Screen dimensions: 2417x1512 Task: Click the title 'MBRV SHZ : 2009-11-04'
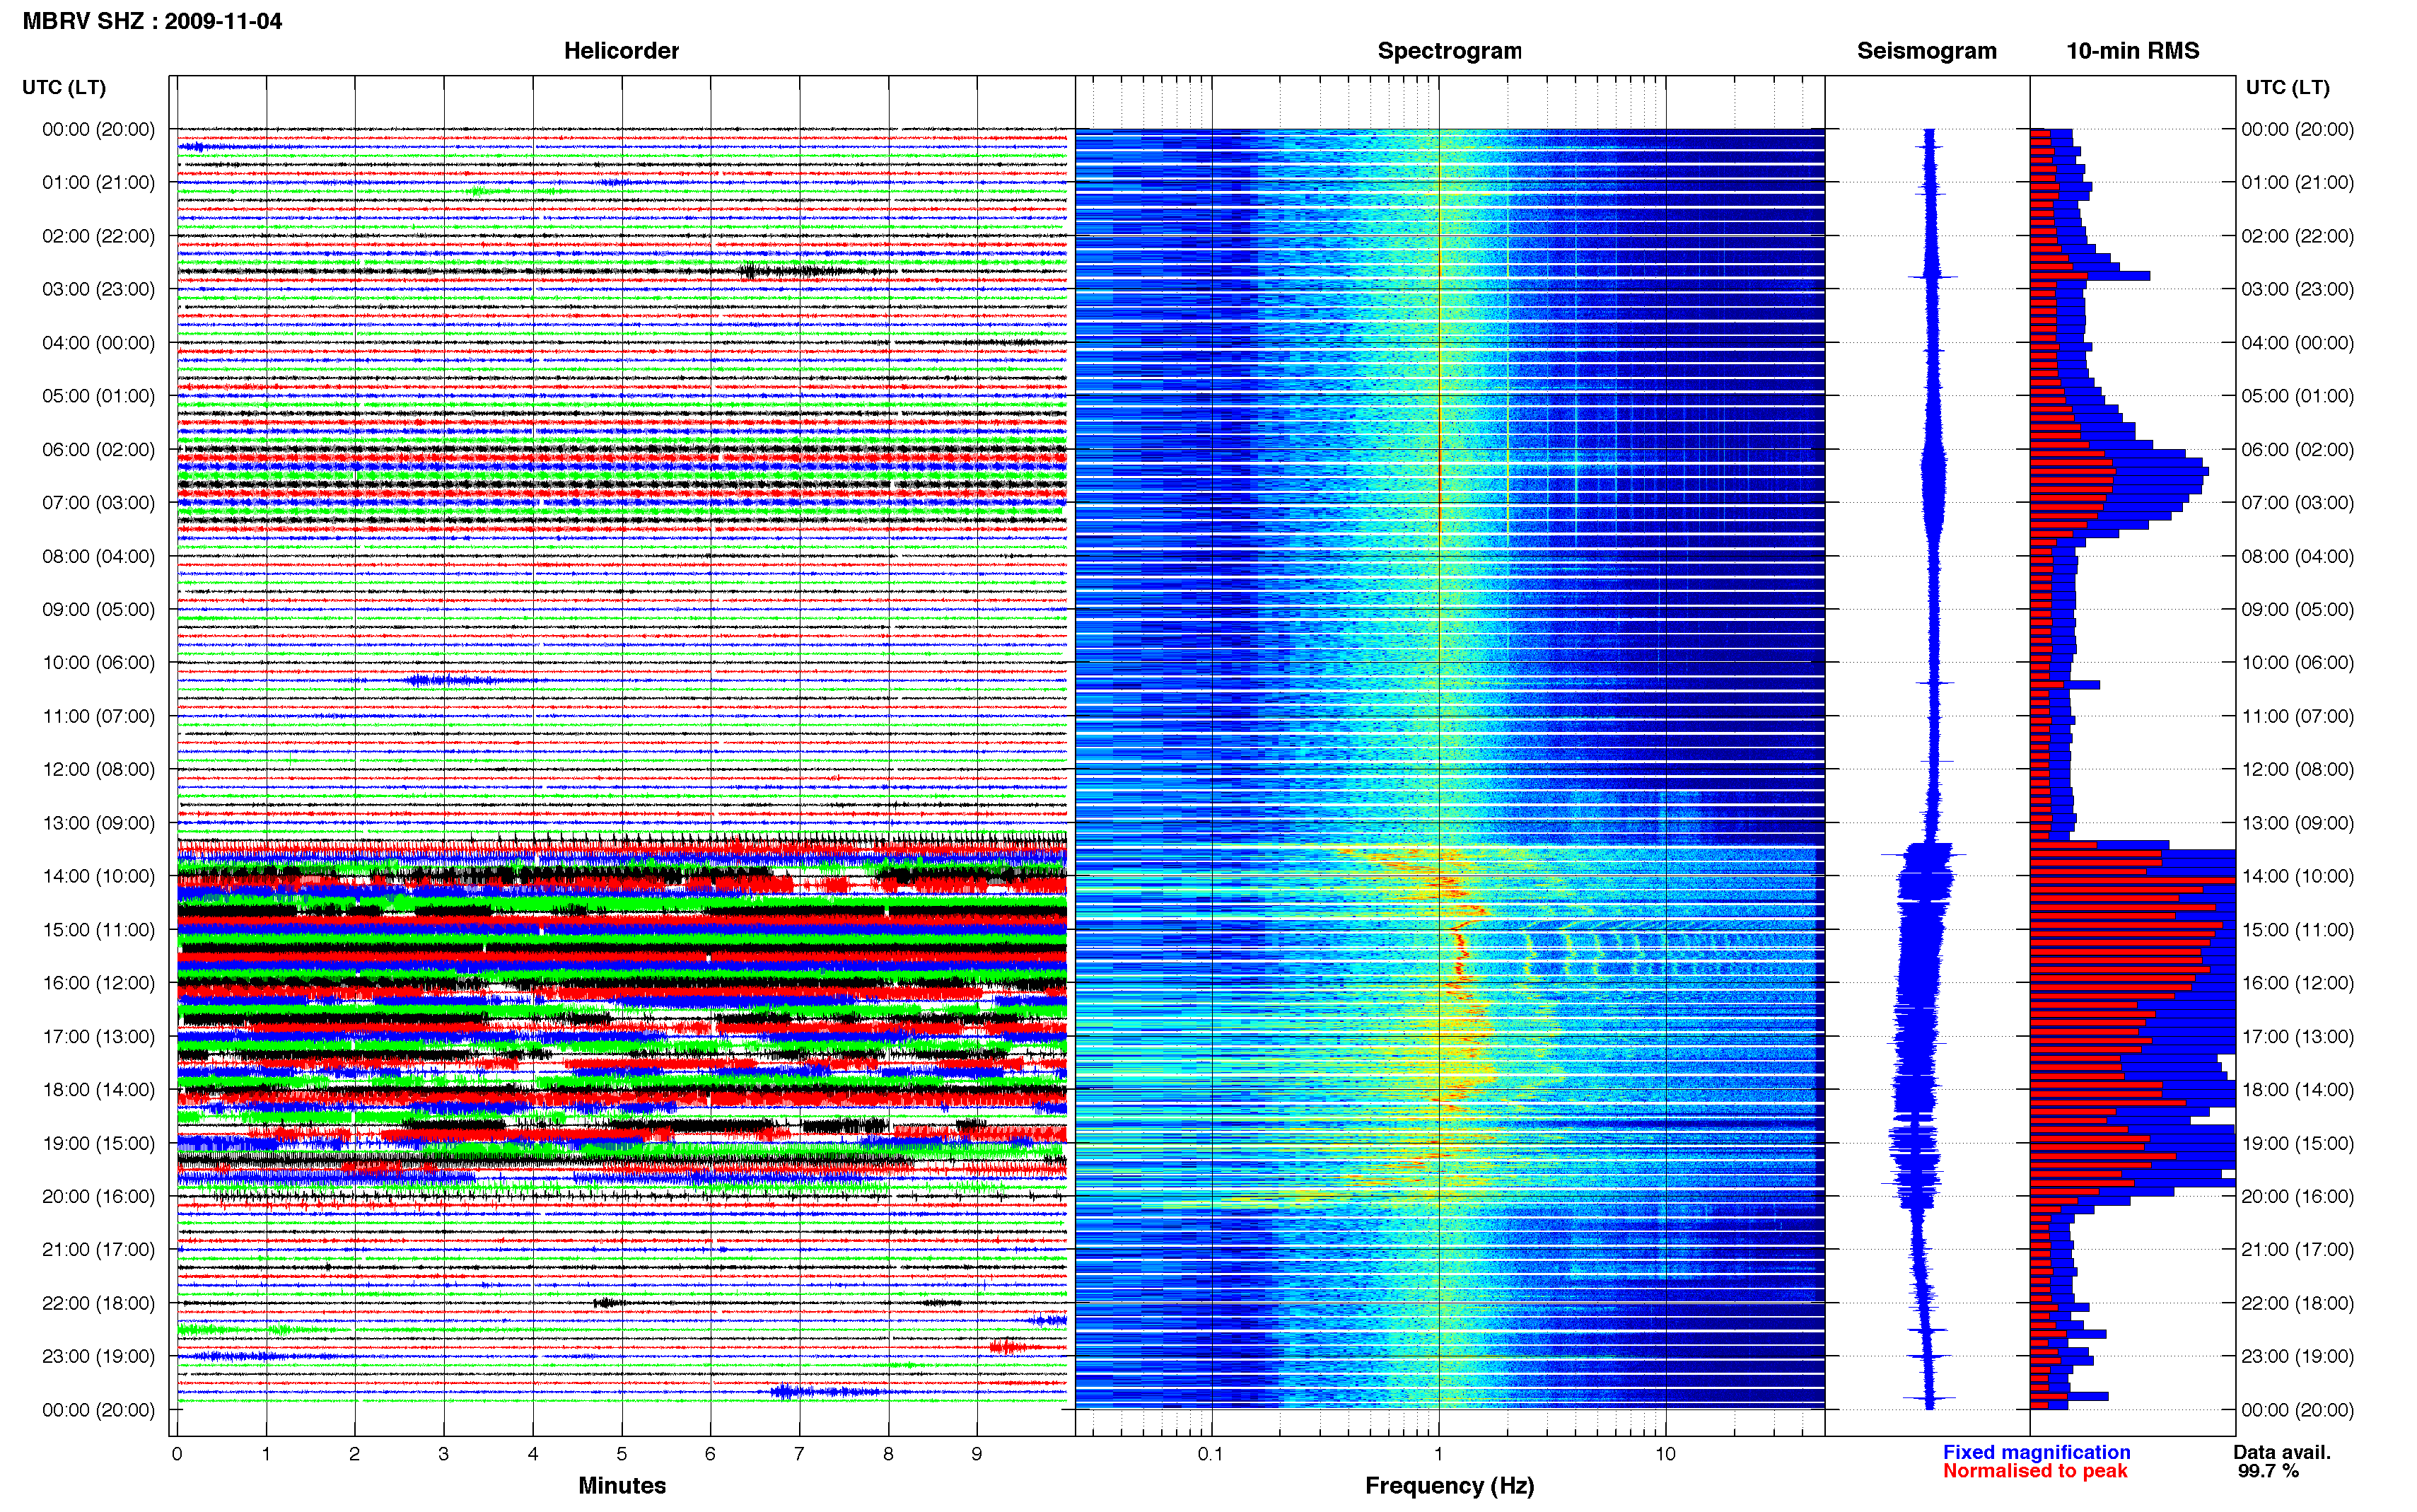click(x=152, y=21)
